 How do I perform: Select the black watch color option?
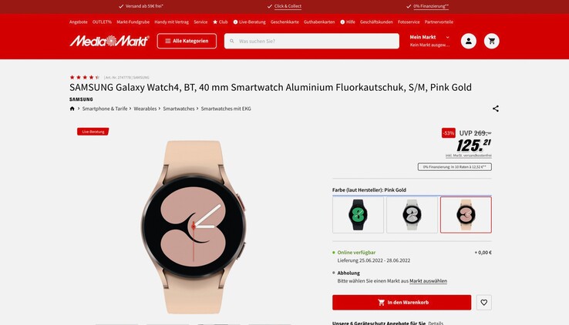[x=358, y=215]
